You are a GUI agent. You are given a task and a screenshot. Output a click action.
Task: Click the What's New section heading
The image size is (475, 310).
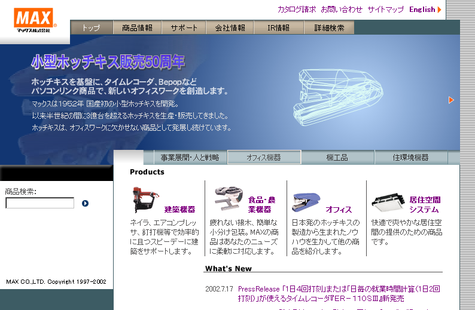[x=229, y=269]
